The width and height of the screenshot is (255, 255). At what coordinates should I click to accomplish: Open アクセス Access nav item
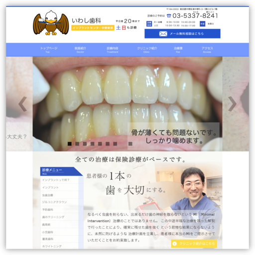[207, 50]
